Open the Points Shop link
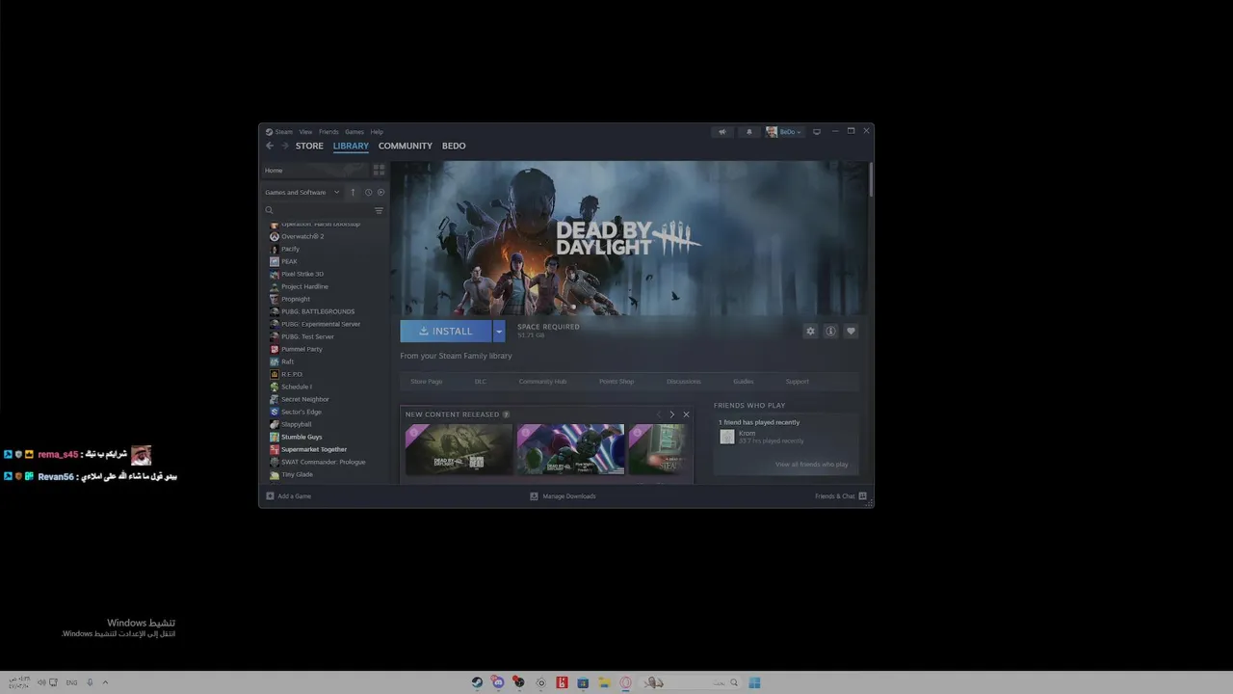This screenshot has height=694, width=1233. (616, 382)
